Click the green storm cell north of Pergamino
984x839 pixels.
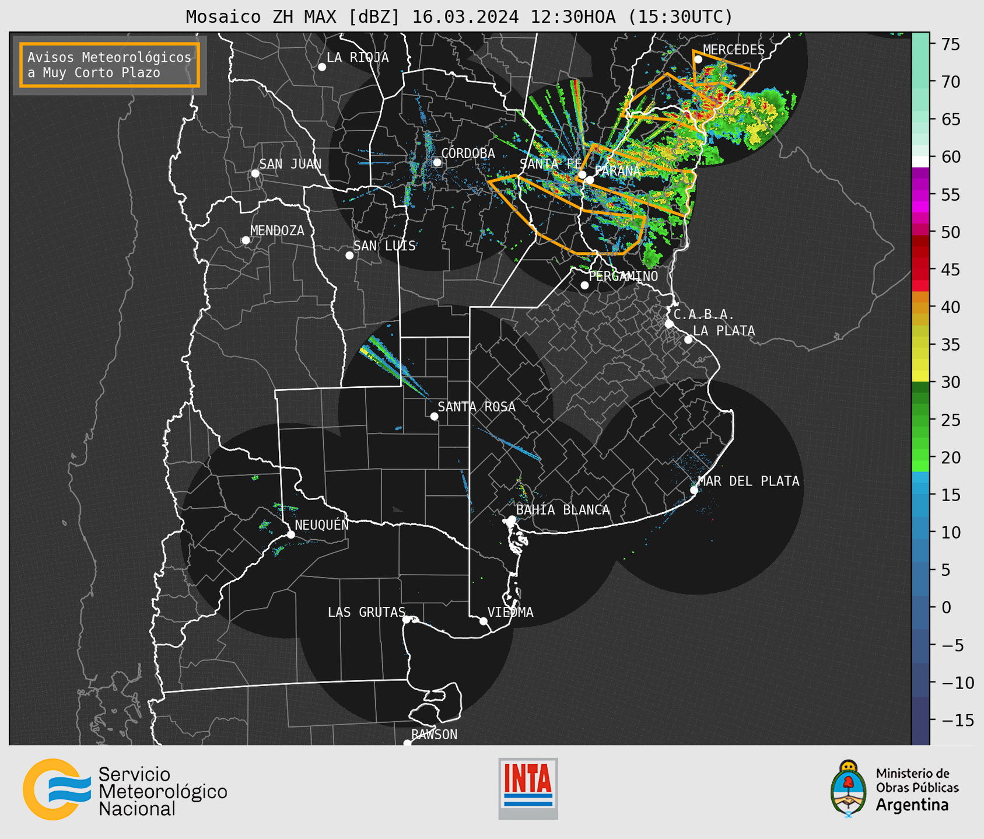[652, 258]
